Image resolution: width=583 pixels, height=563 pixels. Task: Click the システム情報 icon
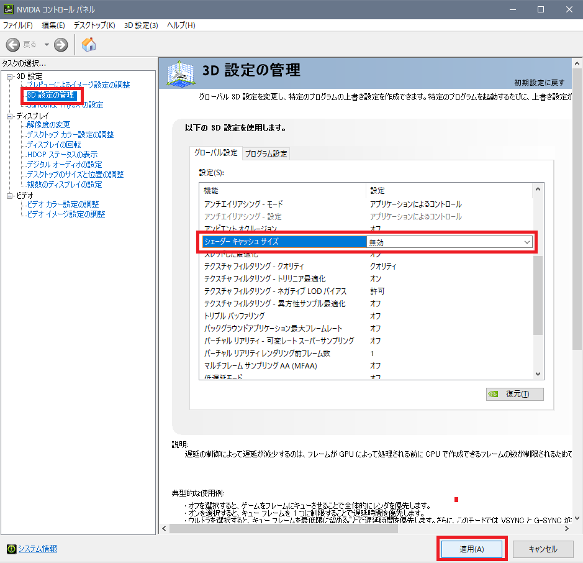tap(12, 549)
